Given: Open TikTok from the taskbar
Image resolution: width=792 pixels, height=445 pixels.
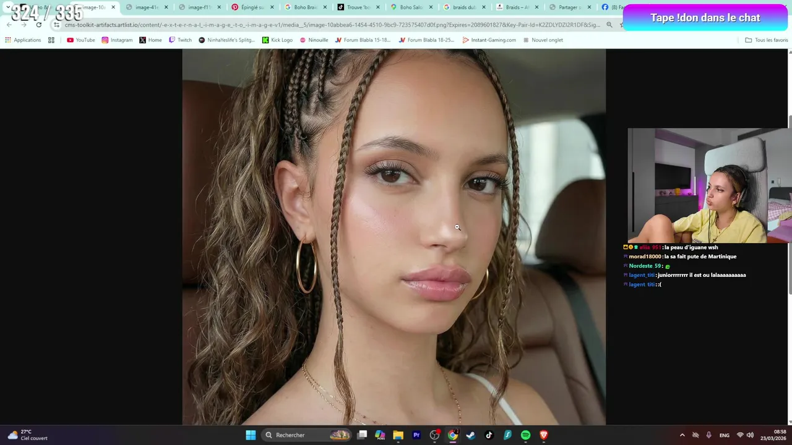Looking at the screenshot, I should click(x=489, y=435).
